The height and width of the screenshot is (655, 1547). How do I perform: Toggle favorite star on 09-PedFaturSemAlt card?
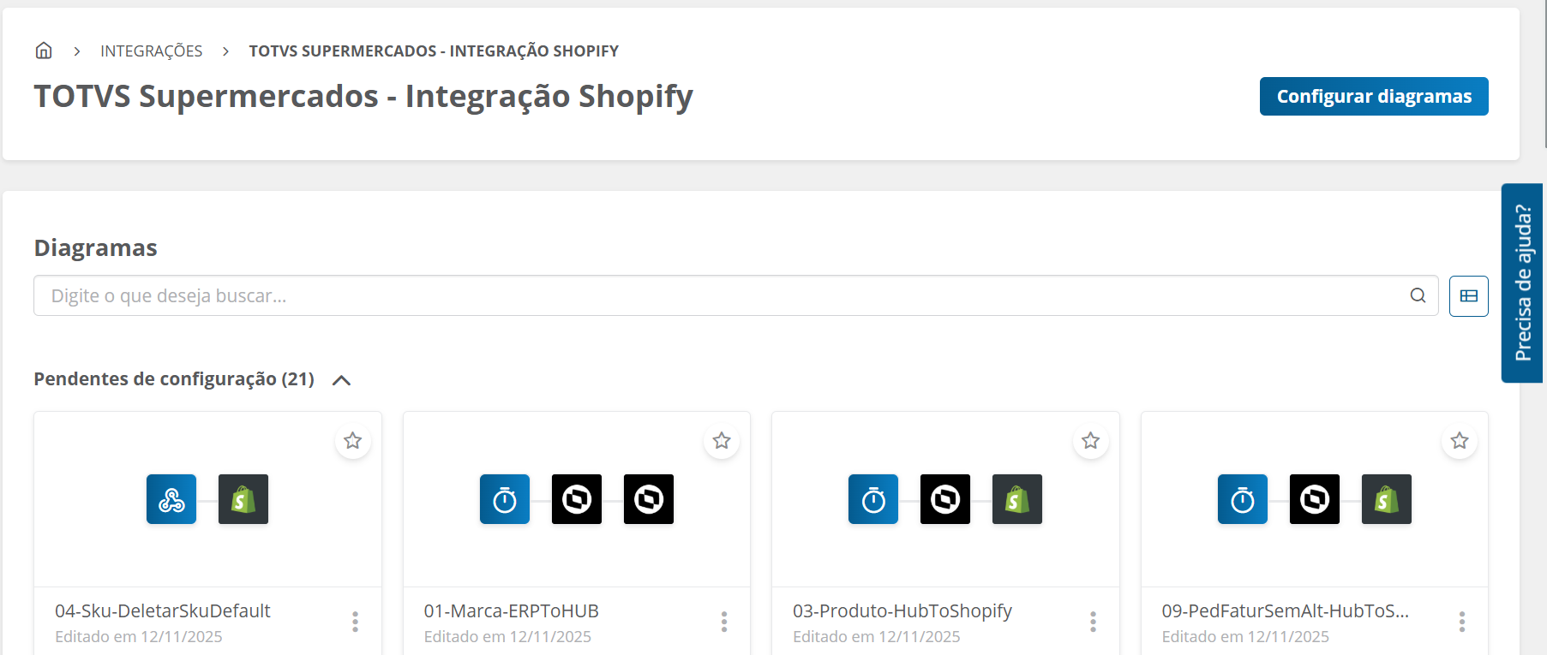tap(1460, 441)
